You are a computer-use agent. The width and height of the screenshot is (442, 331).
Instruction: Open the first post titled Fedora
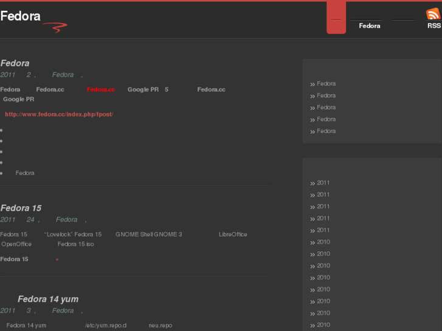point(15,63)
